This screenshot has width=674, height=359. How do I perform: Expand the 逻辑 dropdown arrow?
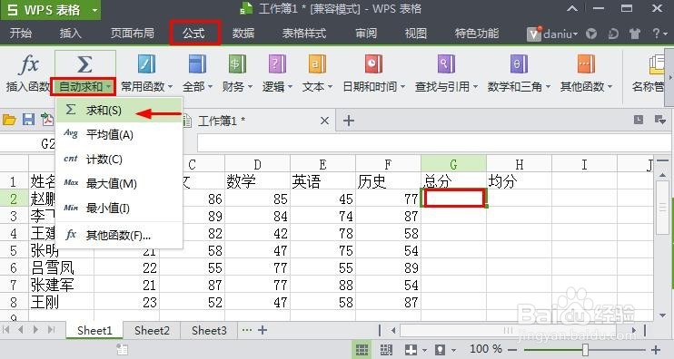290,87
